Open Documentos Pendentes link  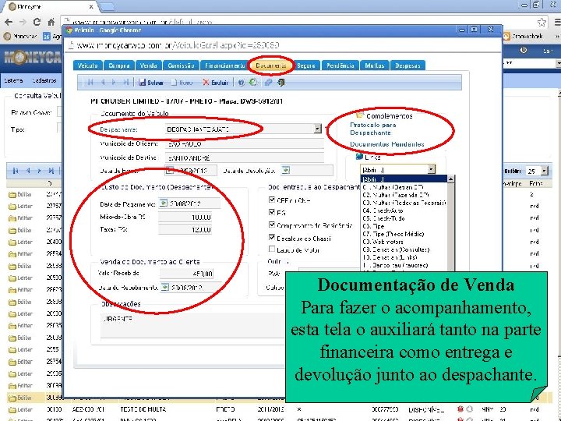(x=386, y=144)
